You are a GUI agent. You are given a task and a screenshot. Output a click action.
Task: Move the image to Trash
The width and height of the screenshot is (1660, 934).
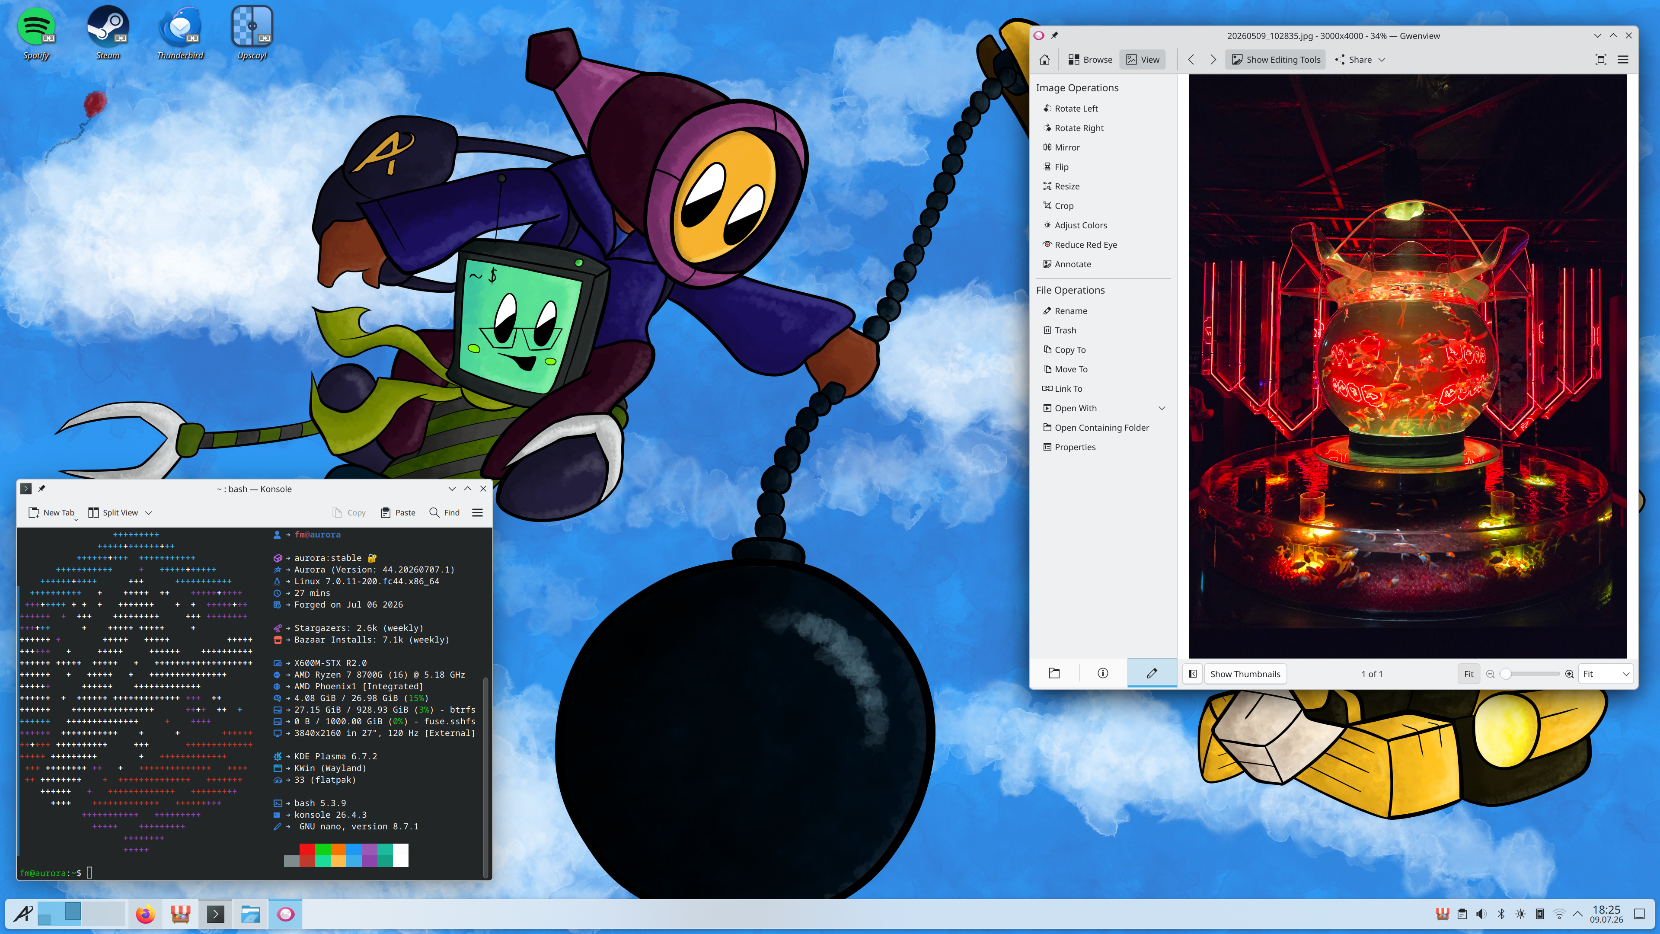1060,330
